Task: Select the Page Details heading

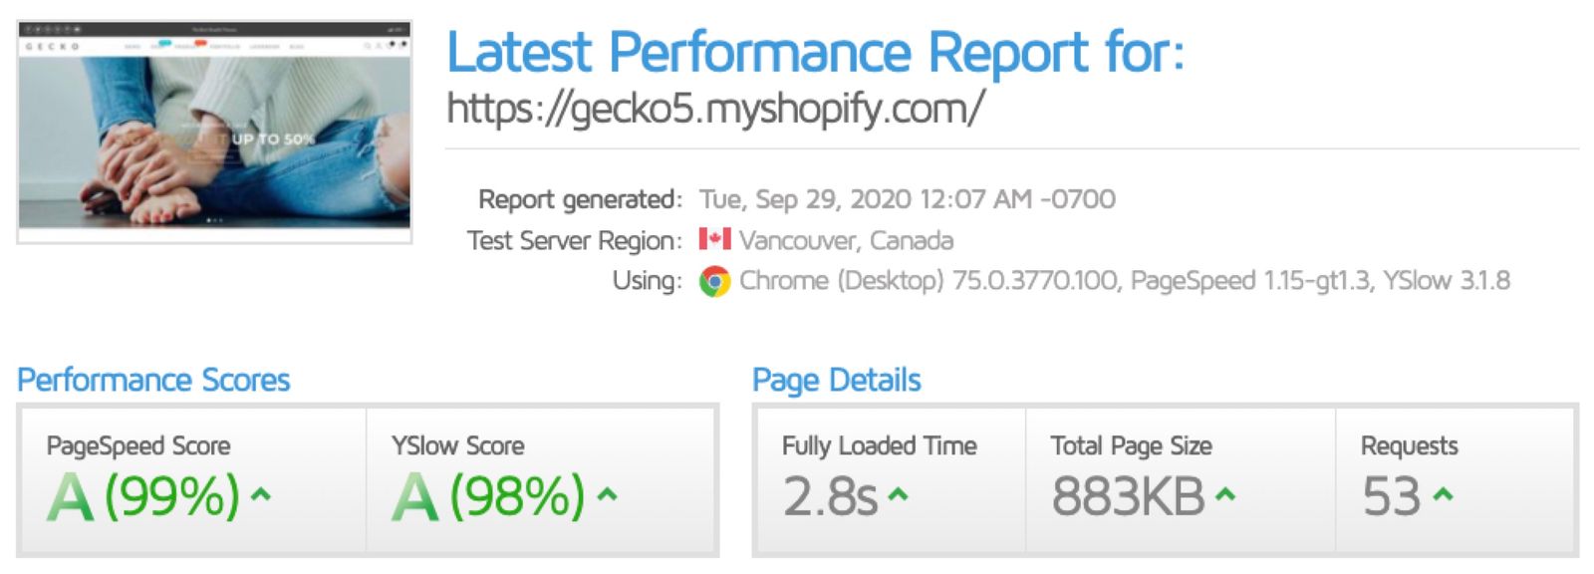Action: 836,380
